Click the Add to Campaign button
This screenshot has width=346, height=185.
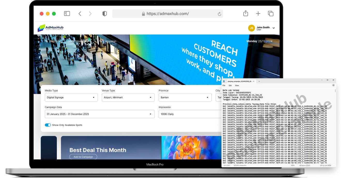click(x=83, y=157)
